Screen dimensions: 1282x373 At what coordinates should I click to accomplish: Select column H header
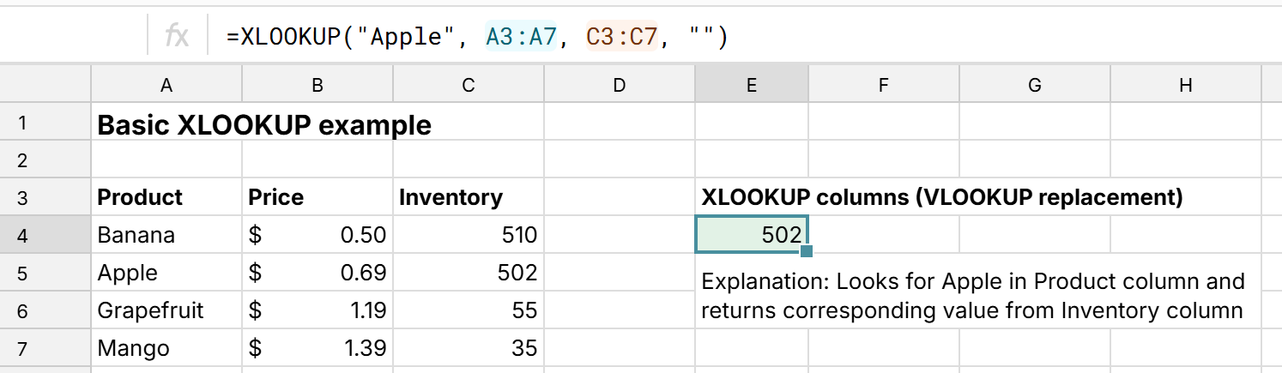pos(1185,84)
